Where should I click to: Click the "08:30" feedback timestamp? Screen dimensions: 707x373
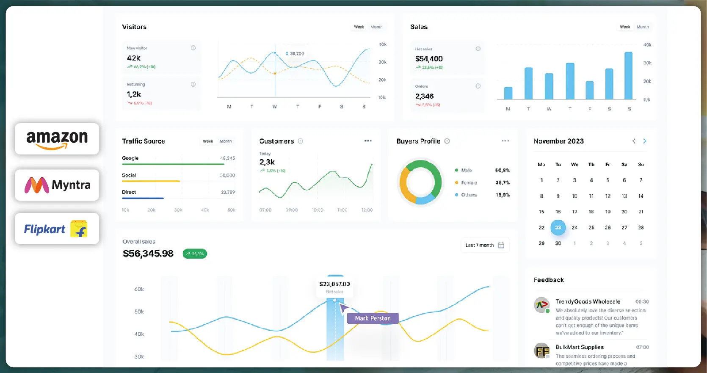(642, 301)
